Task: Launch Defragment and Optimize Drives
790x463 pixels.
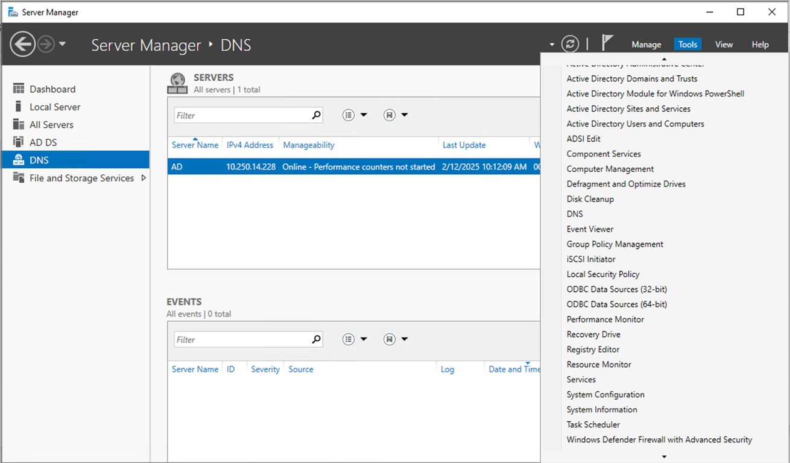Action: point(626,184)
